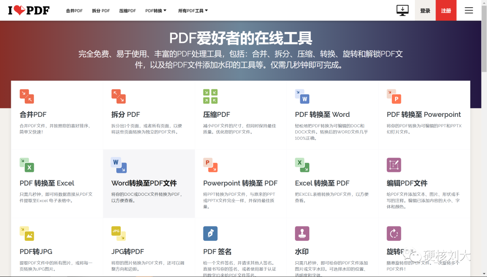Open the PDF 转换至 Word title link
Image resolution: width=487 pixels, height=277 pixels.
(x=322, y=115)
